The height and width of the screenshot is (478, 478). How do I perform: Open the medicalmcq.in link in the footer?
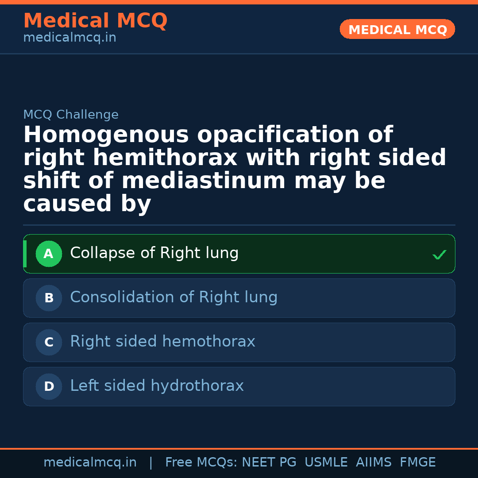(x=90, y=463)
